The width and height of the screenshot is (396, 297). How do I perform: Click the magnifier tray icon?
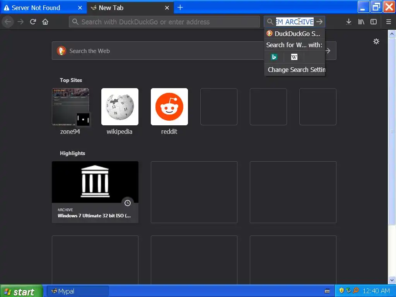356,291
